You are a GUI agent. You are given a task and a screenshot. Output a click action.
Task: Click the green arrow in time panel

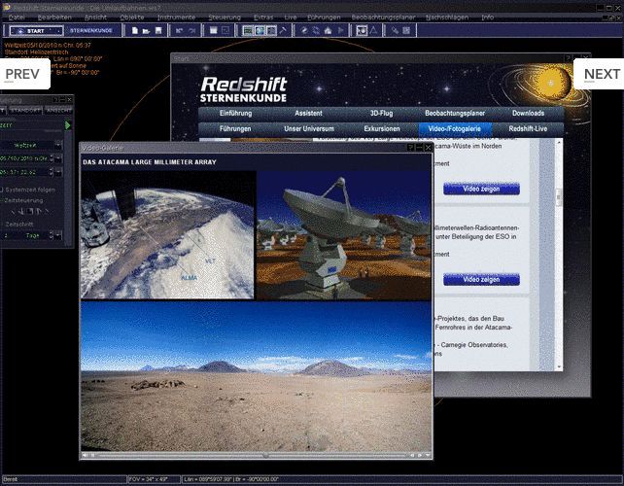[68, 125]
